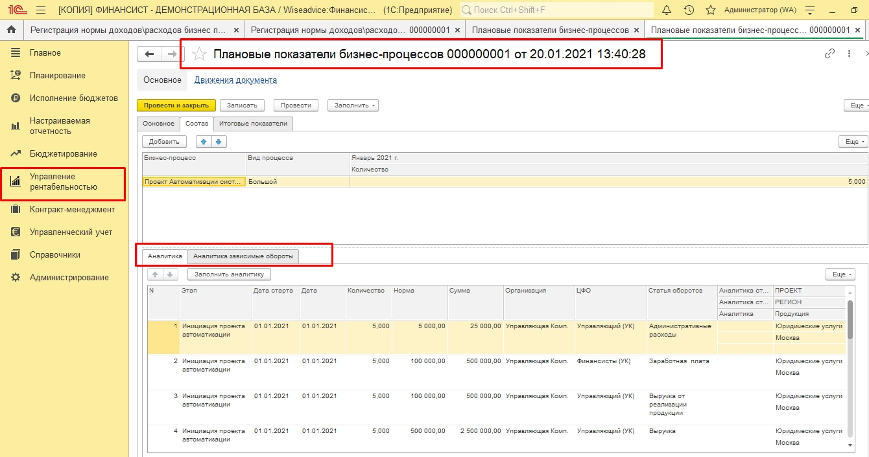The height and width of the screenshot is (457, 869).
Task: Open the Движения документа link
Action: pos(235,80)
